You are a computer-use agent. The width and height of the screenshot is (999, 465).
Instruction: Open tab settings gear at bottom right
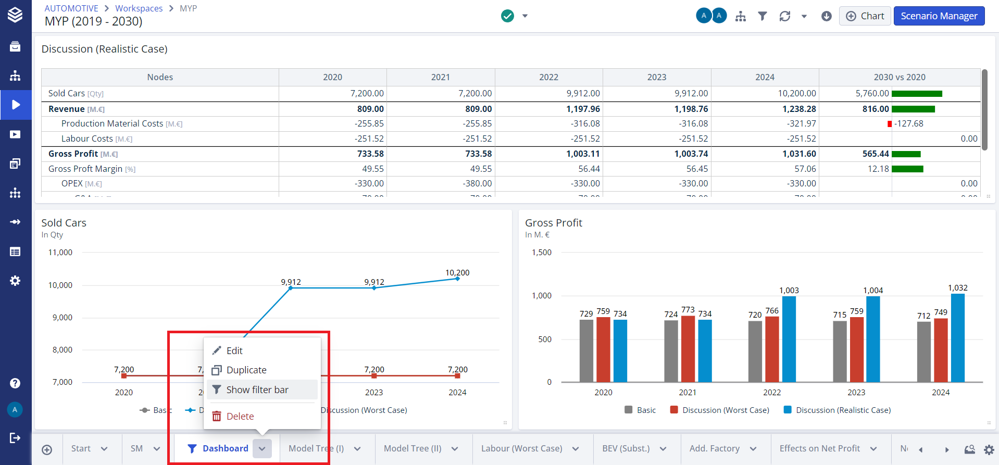[x=989, y=449]
